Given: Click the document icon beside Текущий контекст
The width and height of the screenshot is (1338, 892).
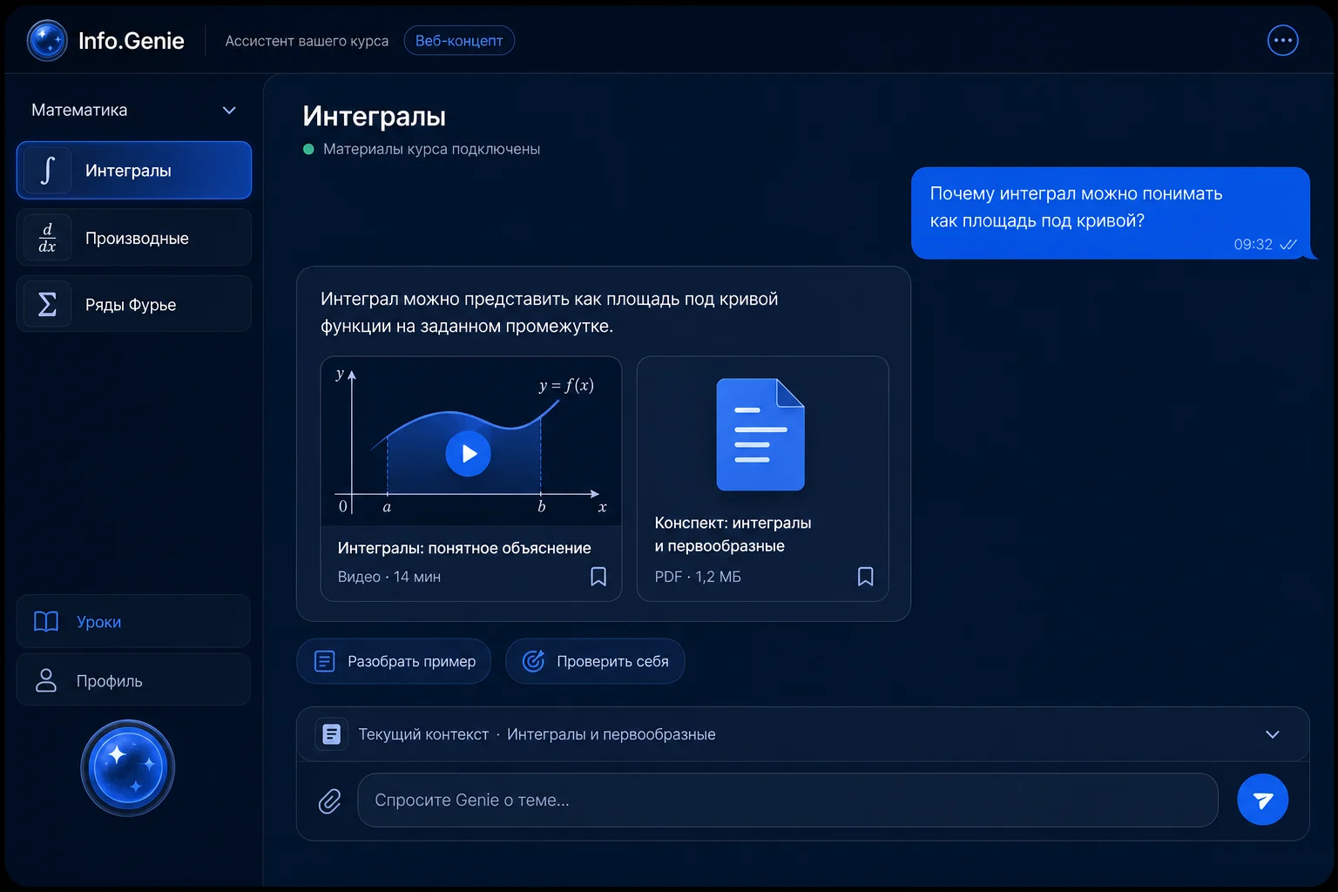Looking at the screenshot, I should pyautogui.click(x=331, y=734).
